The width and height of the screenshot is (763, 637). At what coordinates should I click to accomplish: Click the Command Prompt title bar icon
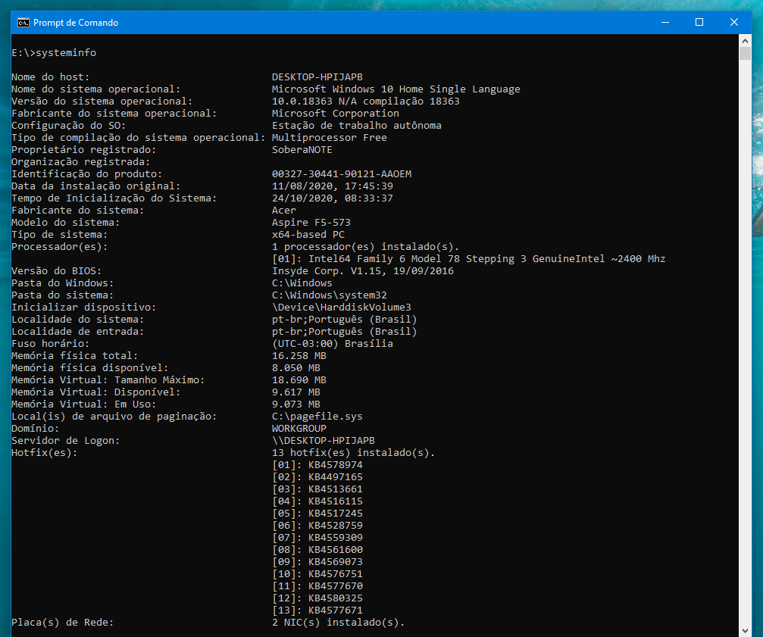coord(23,23)
